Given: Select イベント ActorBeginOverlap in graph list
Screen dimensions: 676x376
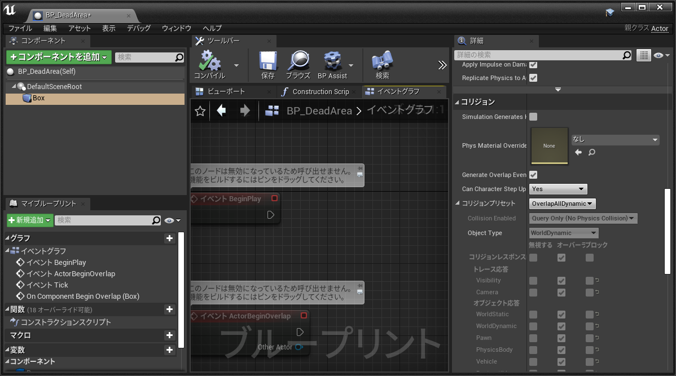Looking at the screenshot, I should [71, 273].
